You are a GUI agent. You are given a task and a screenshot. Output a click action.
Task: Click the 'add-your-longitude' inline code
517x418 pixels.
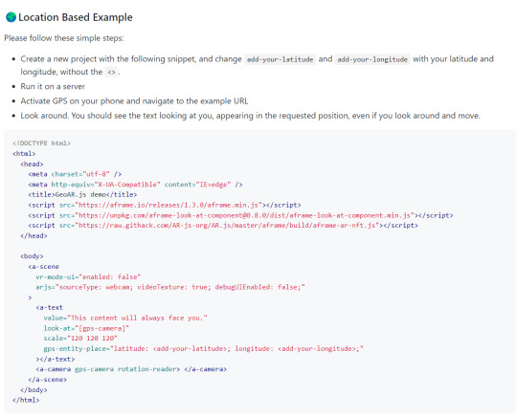[372, 59]
